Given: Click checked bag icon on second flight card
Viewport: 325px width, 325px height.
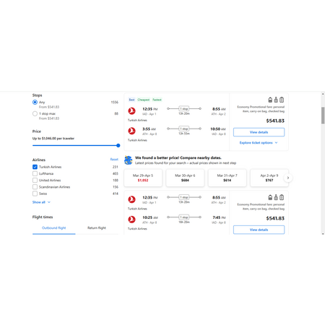Looking at the screenshot, I should point(282,197).
